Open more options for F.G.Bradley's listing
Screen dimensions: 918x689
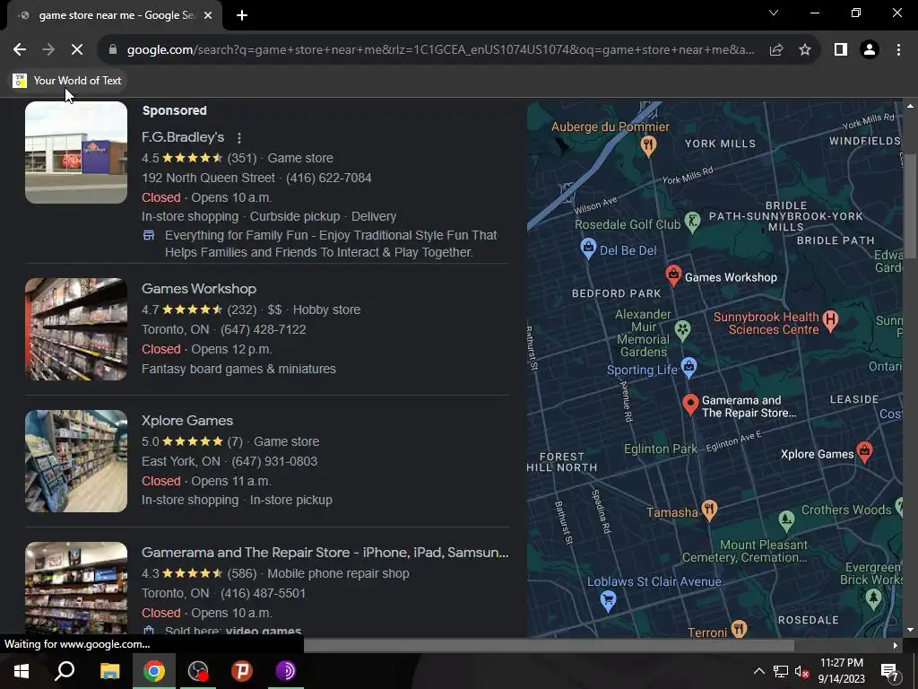238,137
